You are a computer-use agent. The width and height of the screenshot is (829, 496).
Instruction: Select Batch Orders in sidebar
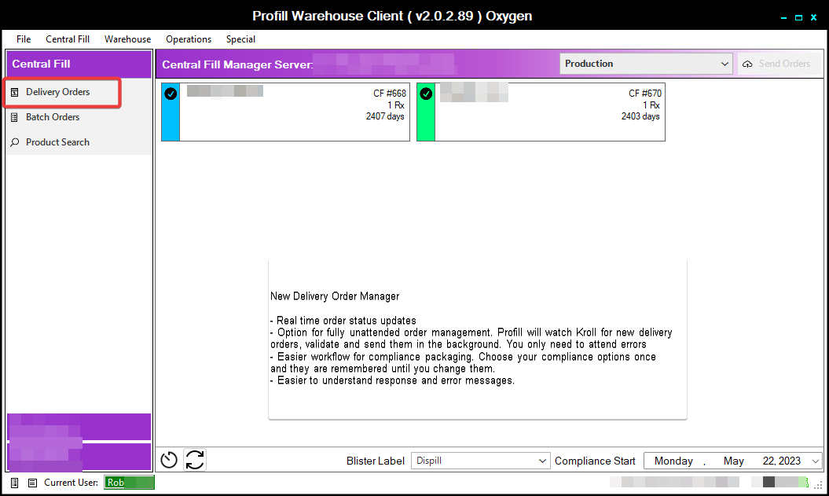point(79,117)
